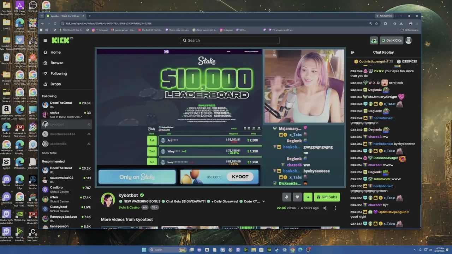Toggle notification bell for kyootbot
Image resolution: width=452 pixels, height=254 pixels.
287,197
